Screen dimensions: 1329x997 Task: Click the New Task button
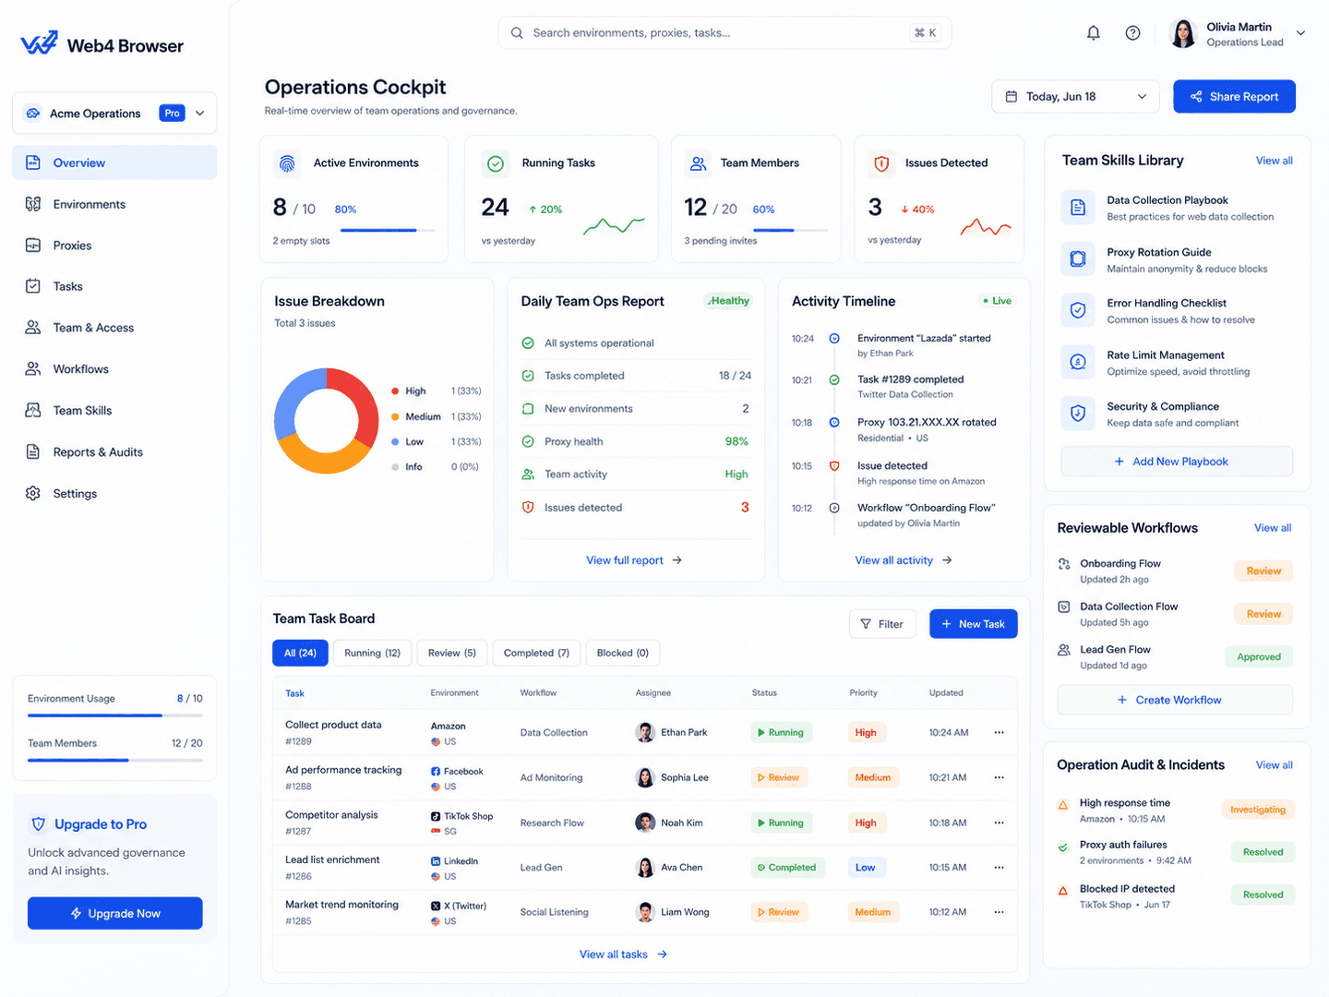973,624
